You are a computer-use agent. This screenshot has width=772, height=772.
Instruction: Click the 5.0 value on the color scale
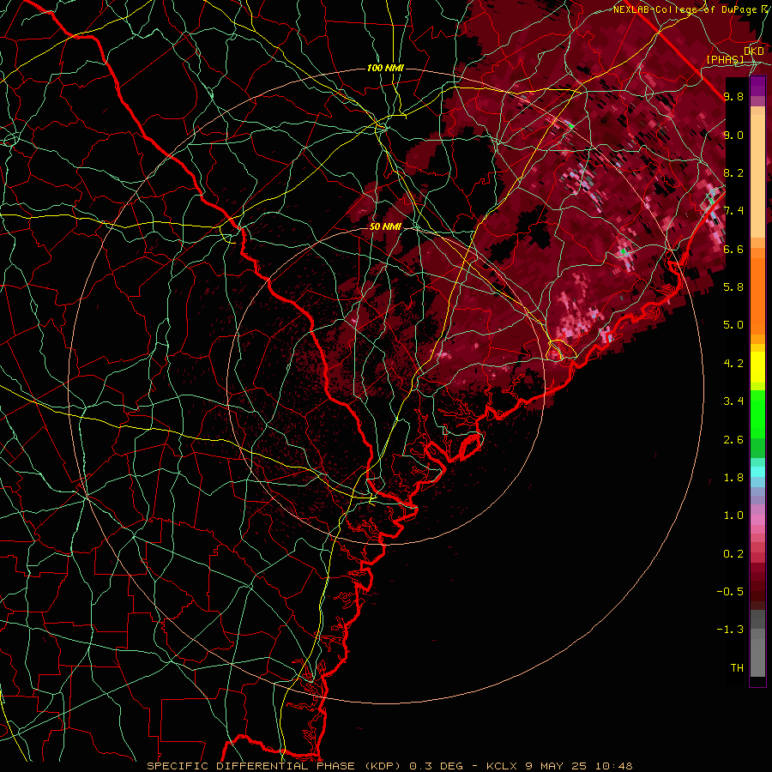733,325
